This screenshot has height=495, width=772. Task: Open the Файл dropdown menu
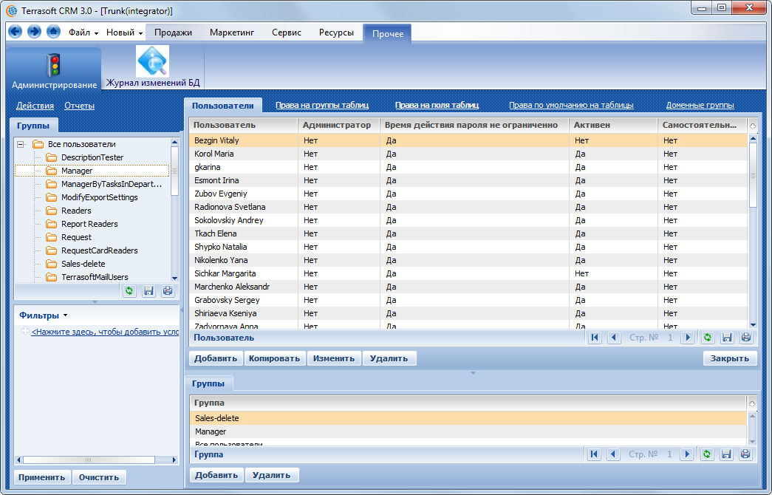point(83,33)
